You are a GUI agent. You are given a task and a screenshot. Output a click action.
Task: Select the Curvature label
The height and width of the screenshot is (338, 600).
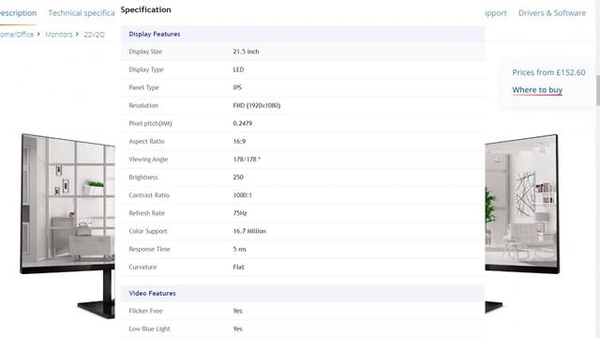point(142,268)
